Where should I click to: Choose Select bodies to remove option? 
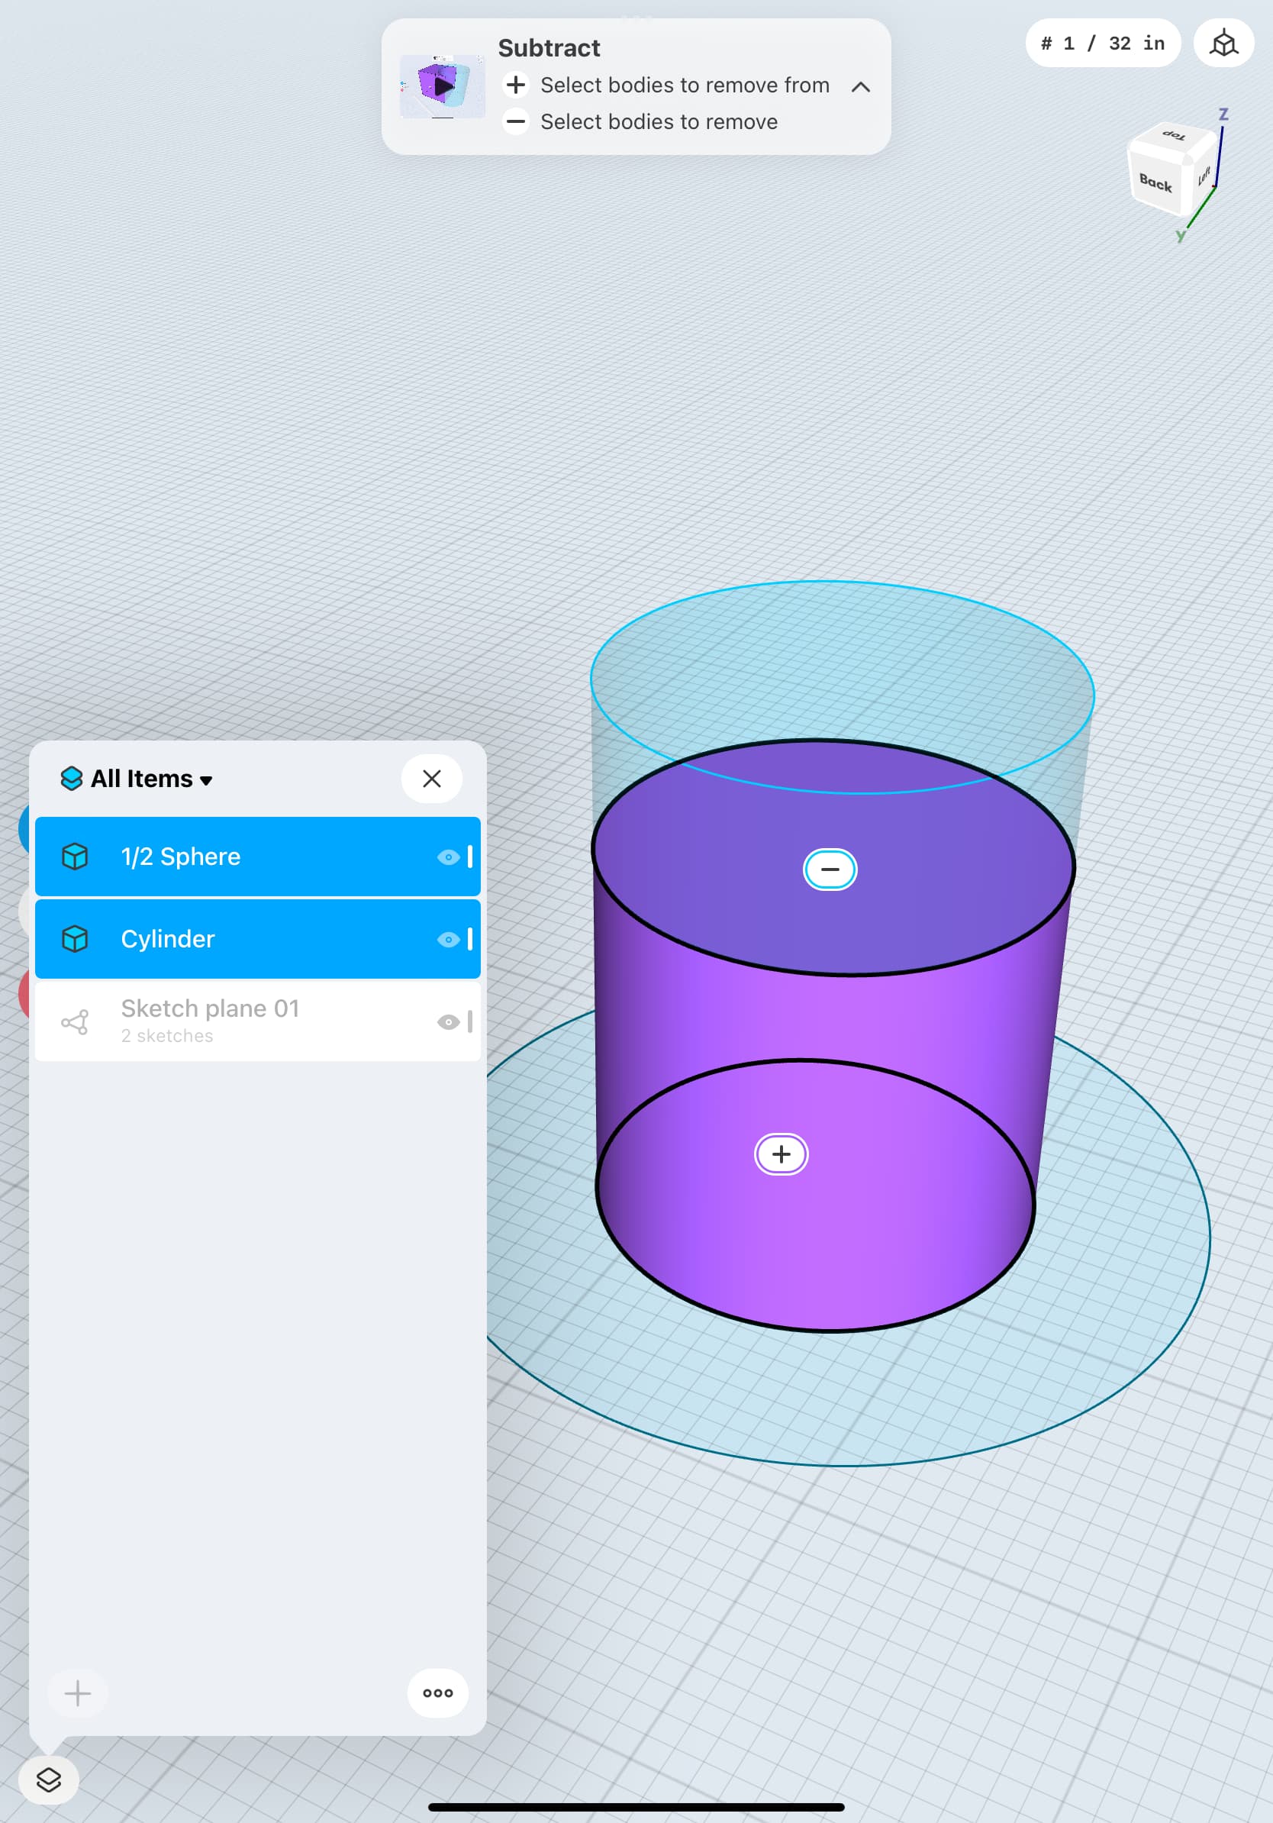click(659, 121)
